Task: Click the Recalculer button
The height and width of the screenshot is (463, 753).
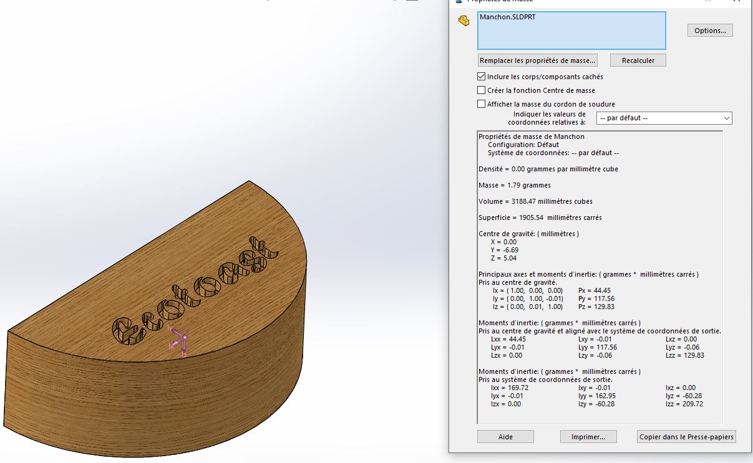Action: pos(638,60)
